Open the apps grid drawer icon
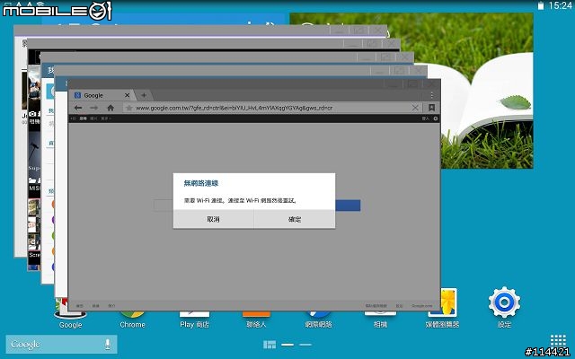The height and width of the screenshot is (359, 575). tap(558, 341)
